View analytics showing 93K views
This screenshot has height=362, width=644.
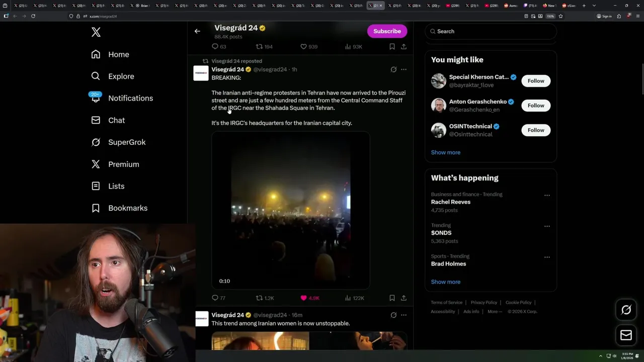pos(353,47)
